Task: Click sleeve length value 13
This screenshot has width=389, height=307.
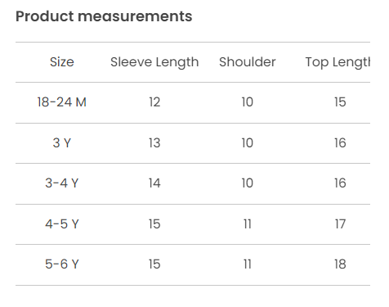Action: pos(154,143)
